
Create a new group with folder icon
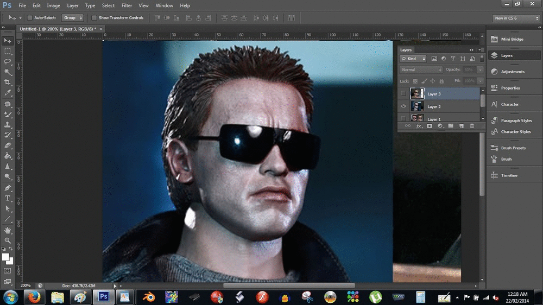tap(450, 126)
